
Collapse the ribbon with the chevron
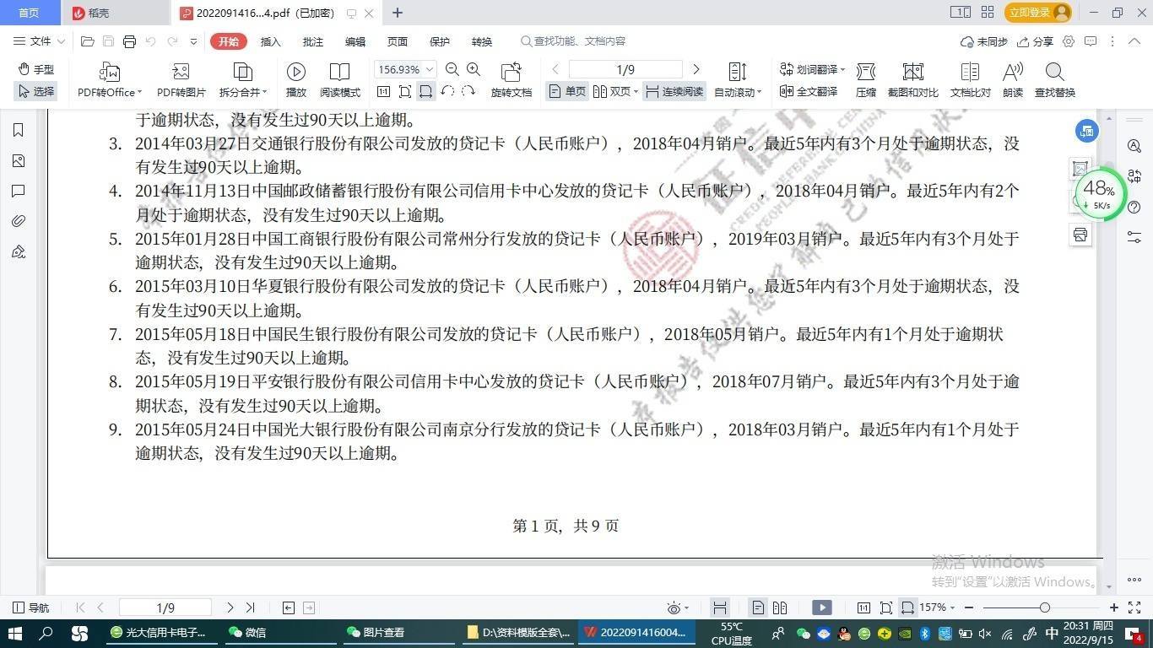1134,41
